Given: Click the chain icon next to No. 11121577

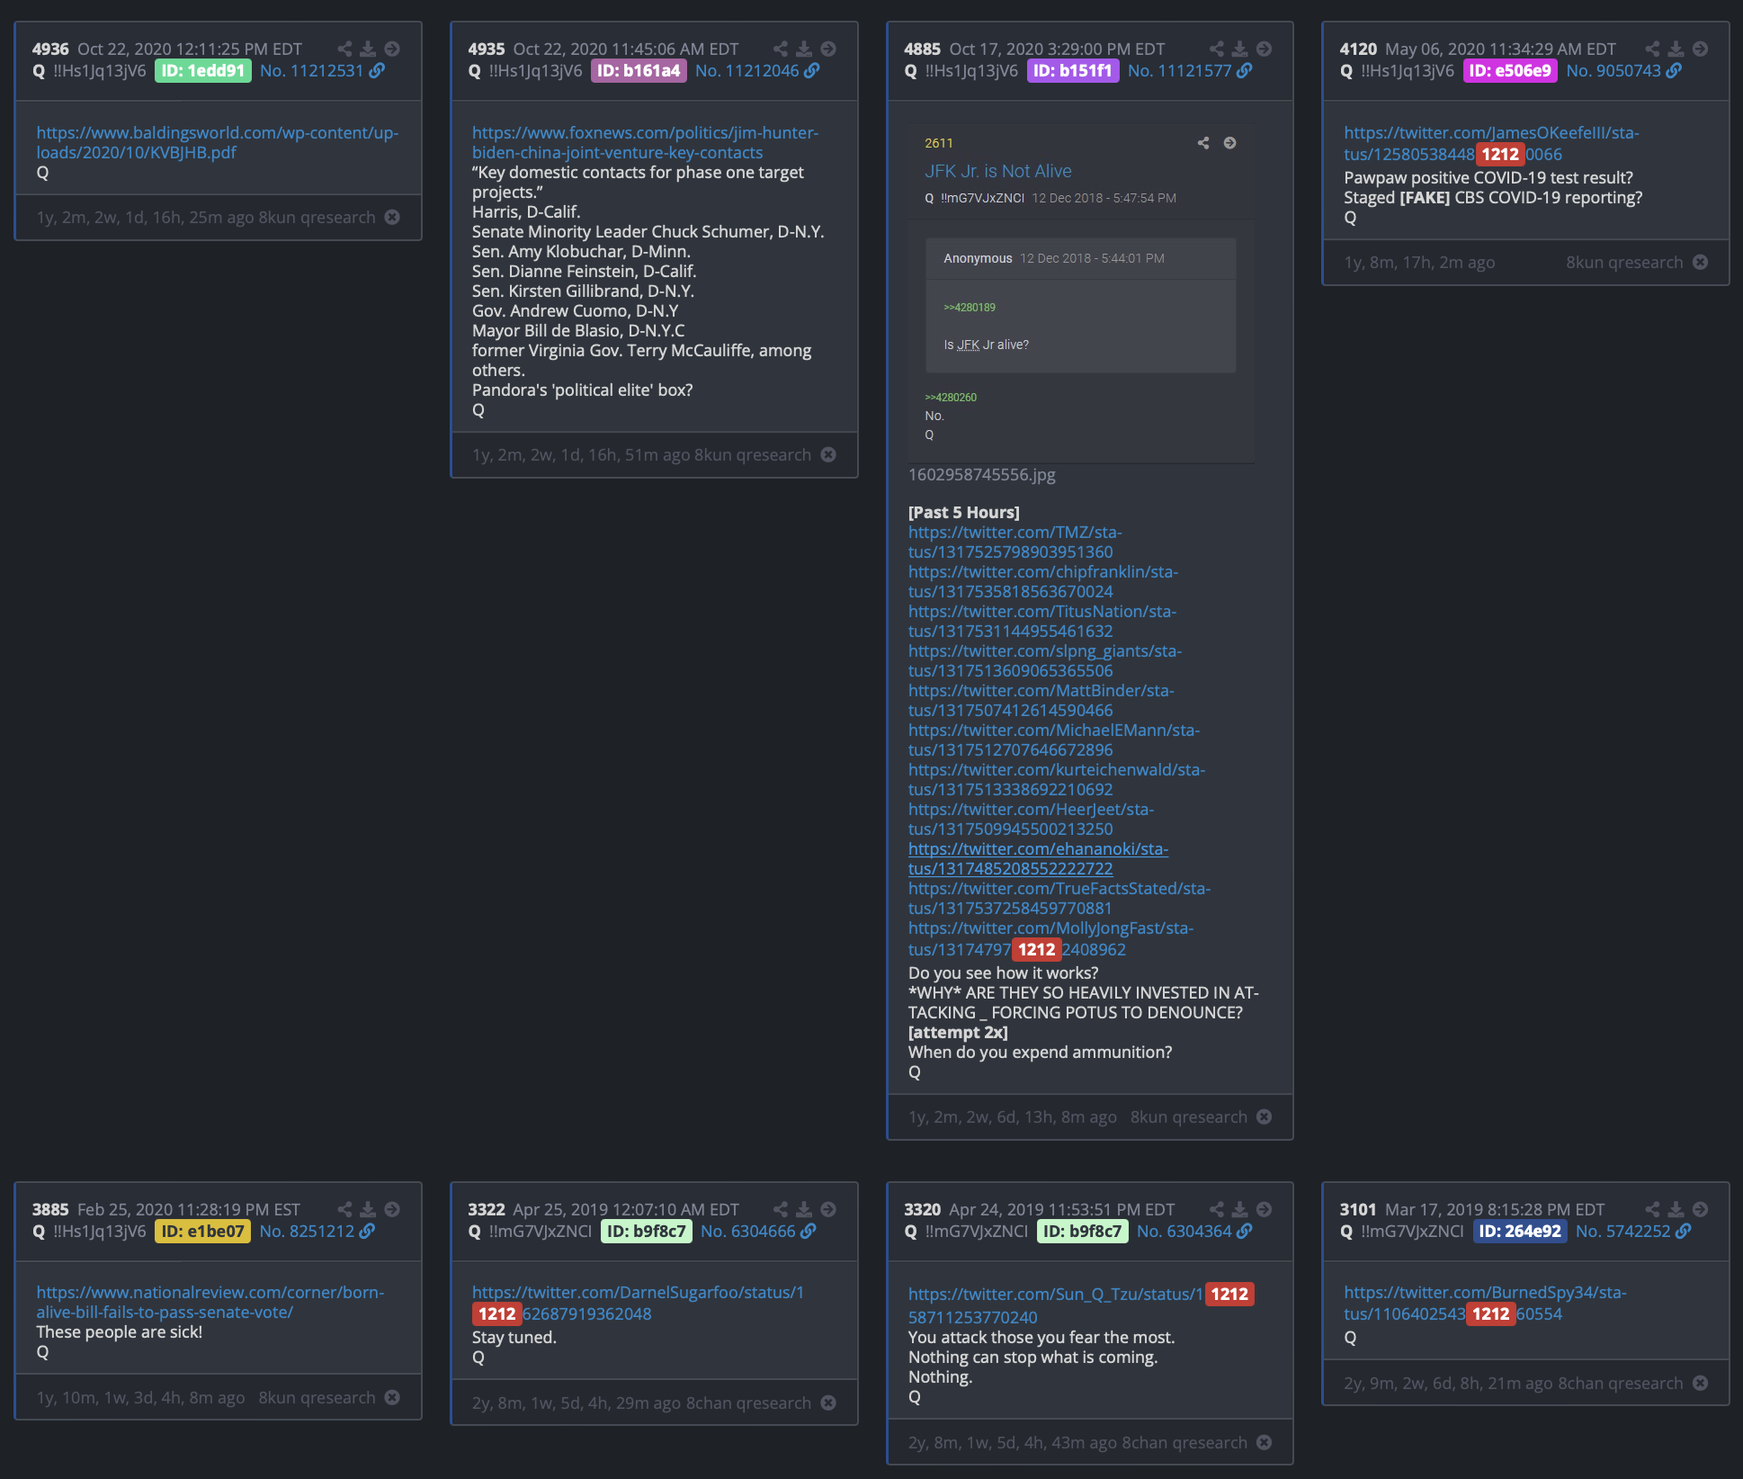Looking at the screenshot, I should point(1245,70).
